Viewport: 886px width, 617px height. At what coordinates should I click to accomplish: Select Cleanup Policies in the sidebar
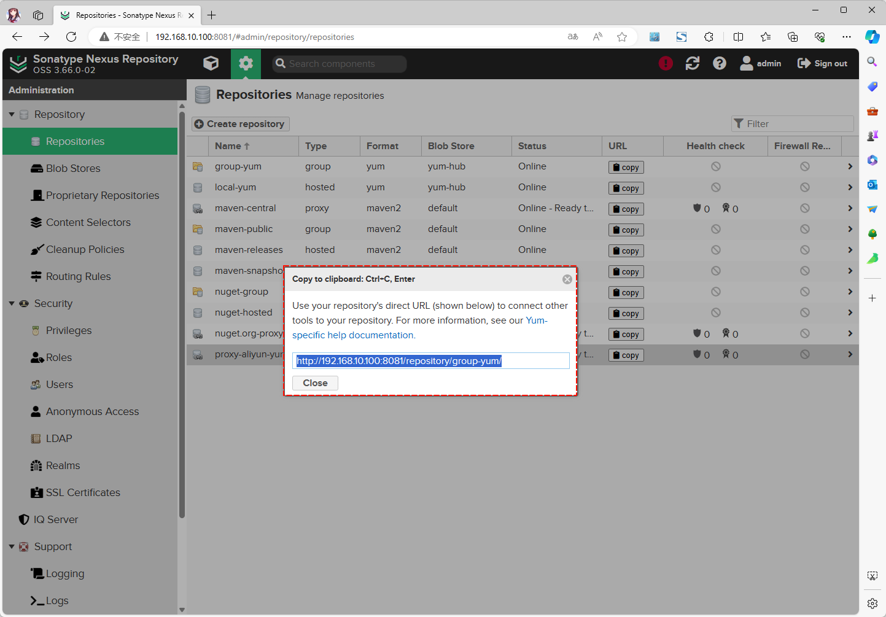pos(85,249)
